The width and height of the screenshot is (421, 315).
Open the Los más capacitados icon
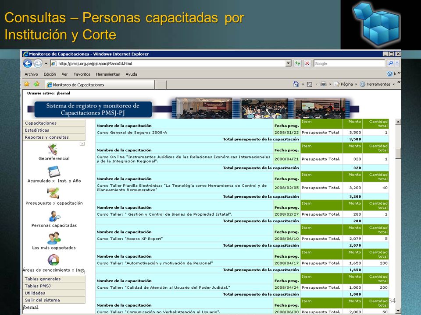[x=54, y=238]
